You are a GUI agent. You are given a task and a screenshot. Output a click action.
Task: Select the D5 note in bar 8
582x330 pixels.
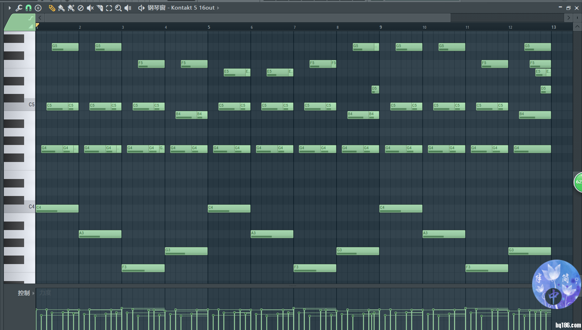pos(375,90)
